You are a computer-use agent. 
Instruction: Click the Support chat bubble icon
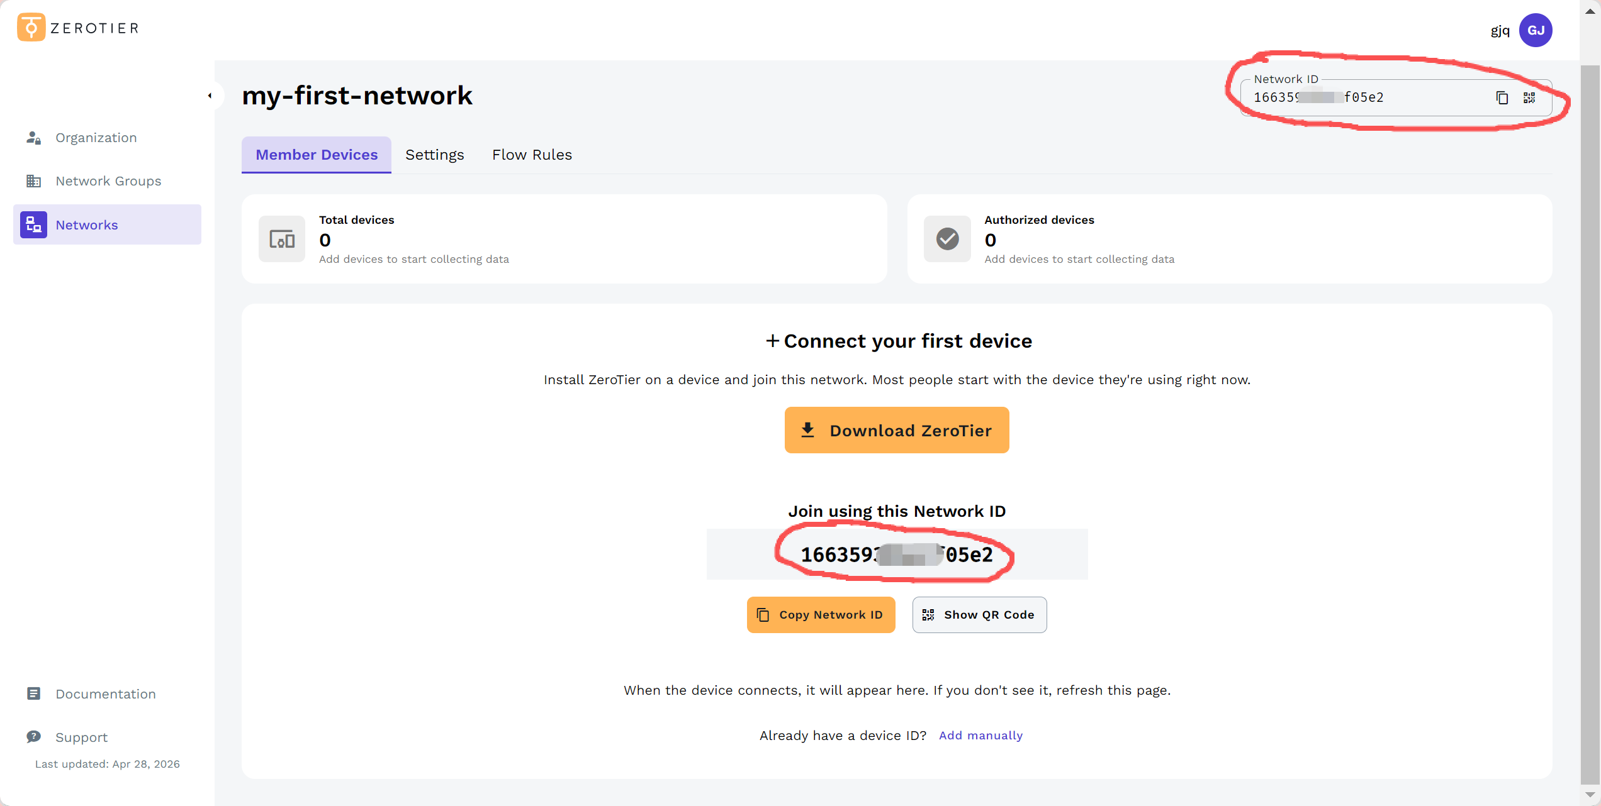(x=33, y=736)
